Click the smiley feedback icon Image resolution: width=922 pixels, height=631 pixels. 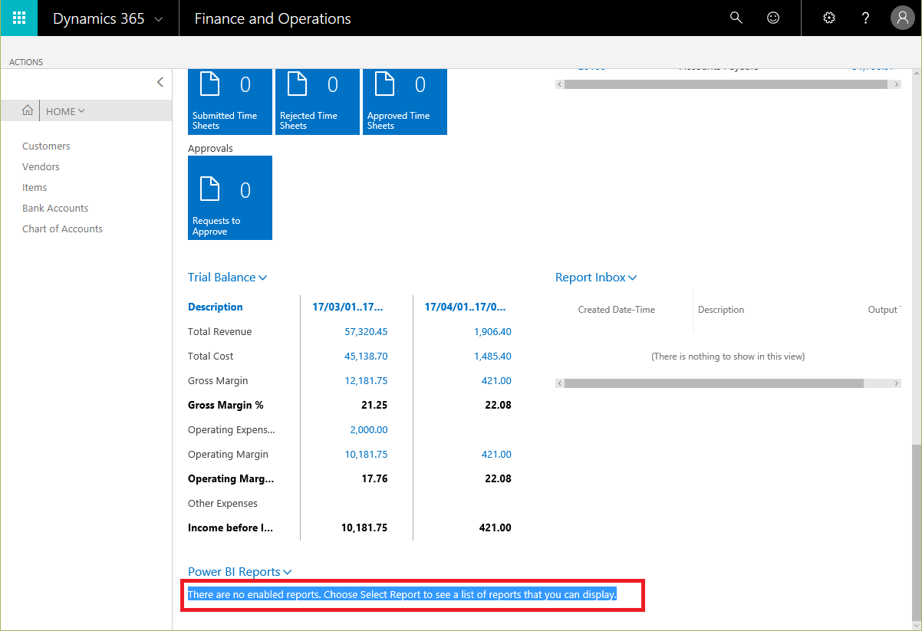pyautogui.click(x=773, y=18)
